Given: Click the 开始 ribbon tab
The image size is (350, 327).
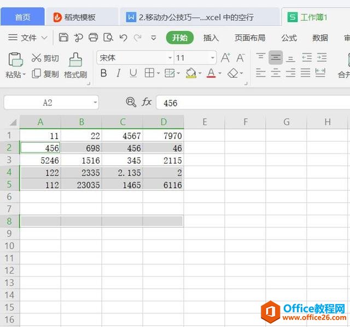Looking at the screenshot, I should pos(180,38).
